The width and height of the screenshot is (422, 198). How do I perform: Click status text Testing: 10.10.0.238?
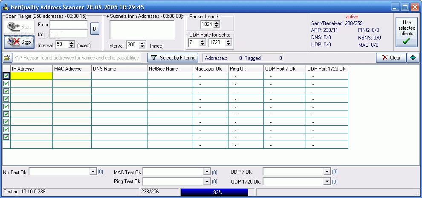24,192
